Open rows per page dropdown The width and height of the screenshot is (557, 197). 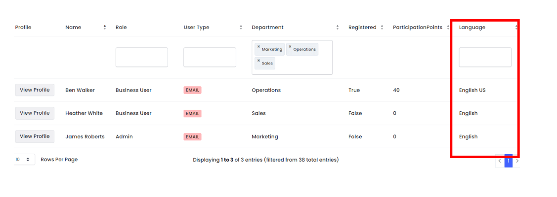24,160
